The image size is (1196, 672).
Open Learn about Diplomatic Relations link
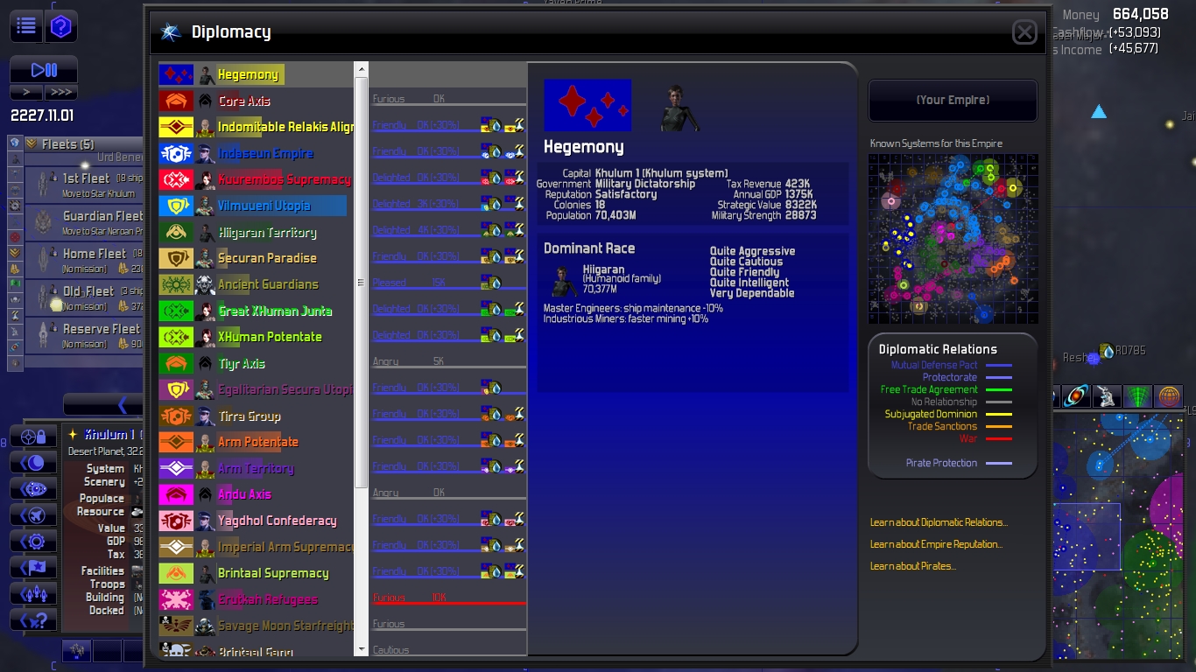(939, 522)
